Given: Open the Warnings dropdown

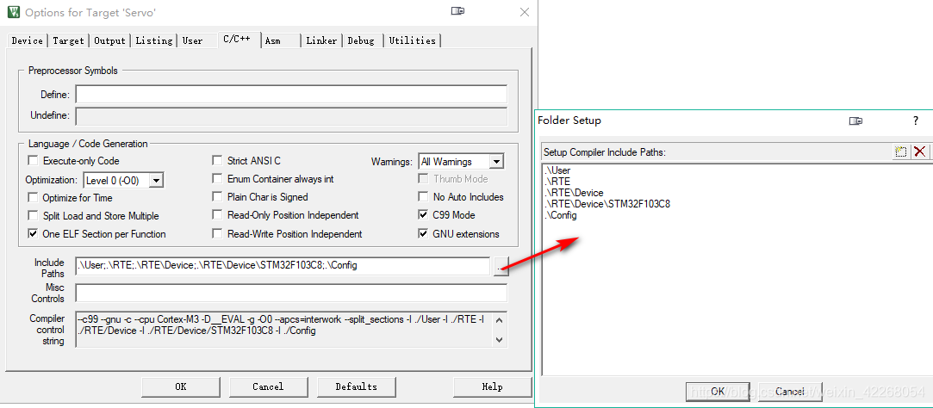Looking at the screenshot, I should pyautogui.click(x=496, y=162).
